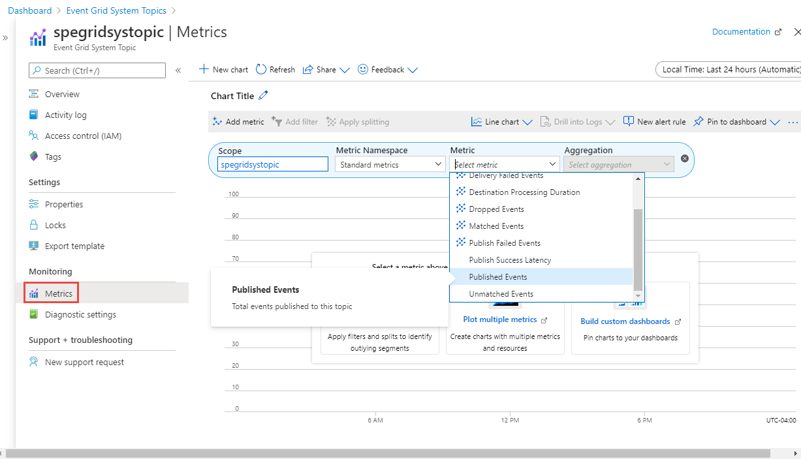Screen dimensions: 801x459
Task: Click the ellipsis icon for more chart options
Action: [793, 121]
